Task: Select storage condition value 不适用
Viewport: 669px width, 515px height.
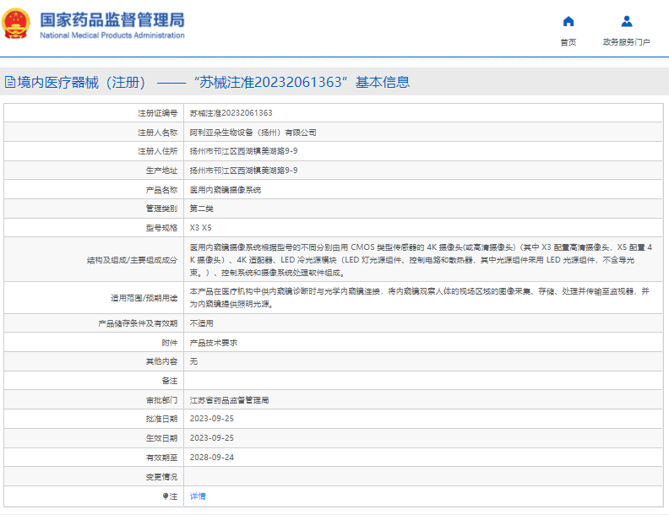Action: tap(201, 323)
